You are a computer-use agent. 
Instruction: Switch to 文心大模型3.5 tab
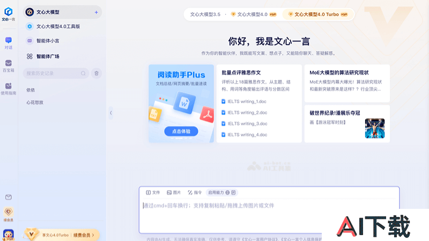[205, 14]
